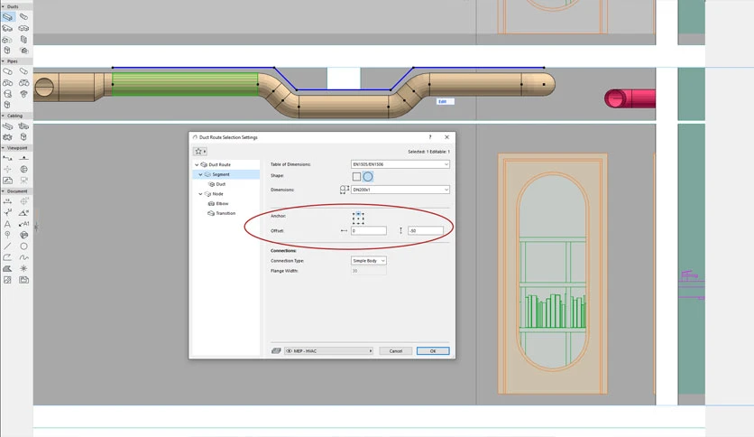754x437 pixels.
Task: Select Elbow in settings tree
Action: 222,203
